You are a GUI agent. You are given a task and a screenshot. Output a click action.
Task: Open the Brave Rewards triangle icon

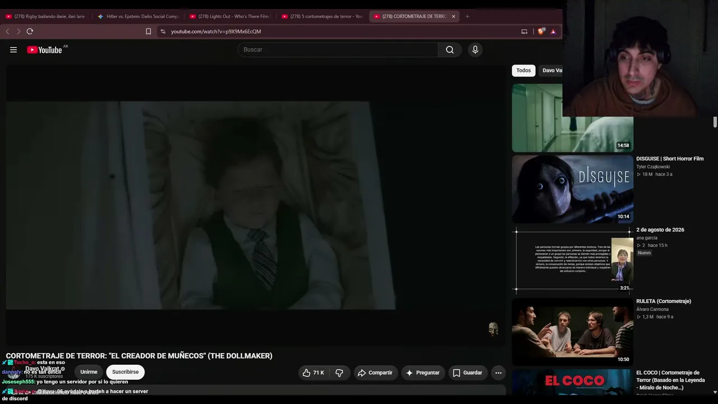pos(553,31)
